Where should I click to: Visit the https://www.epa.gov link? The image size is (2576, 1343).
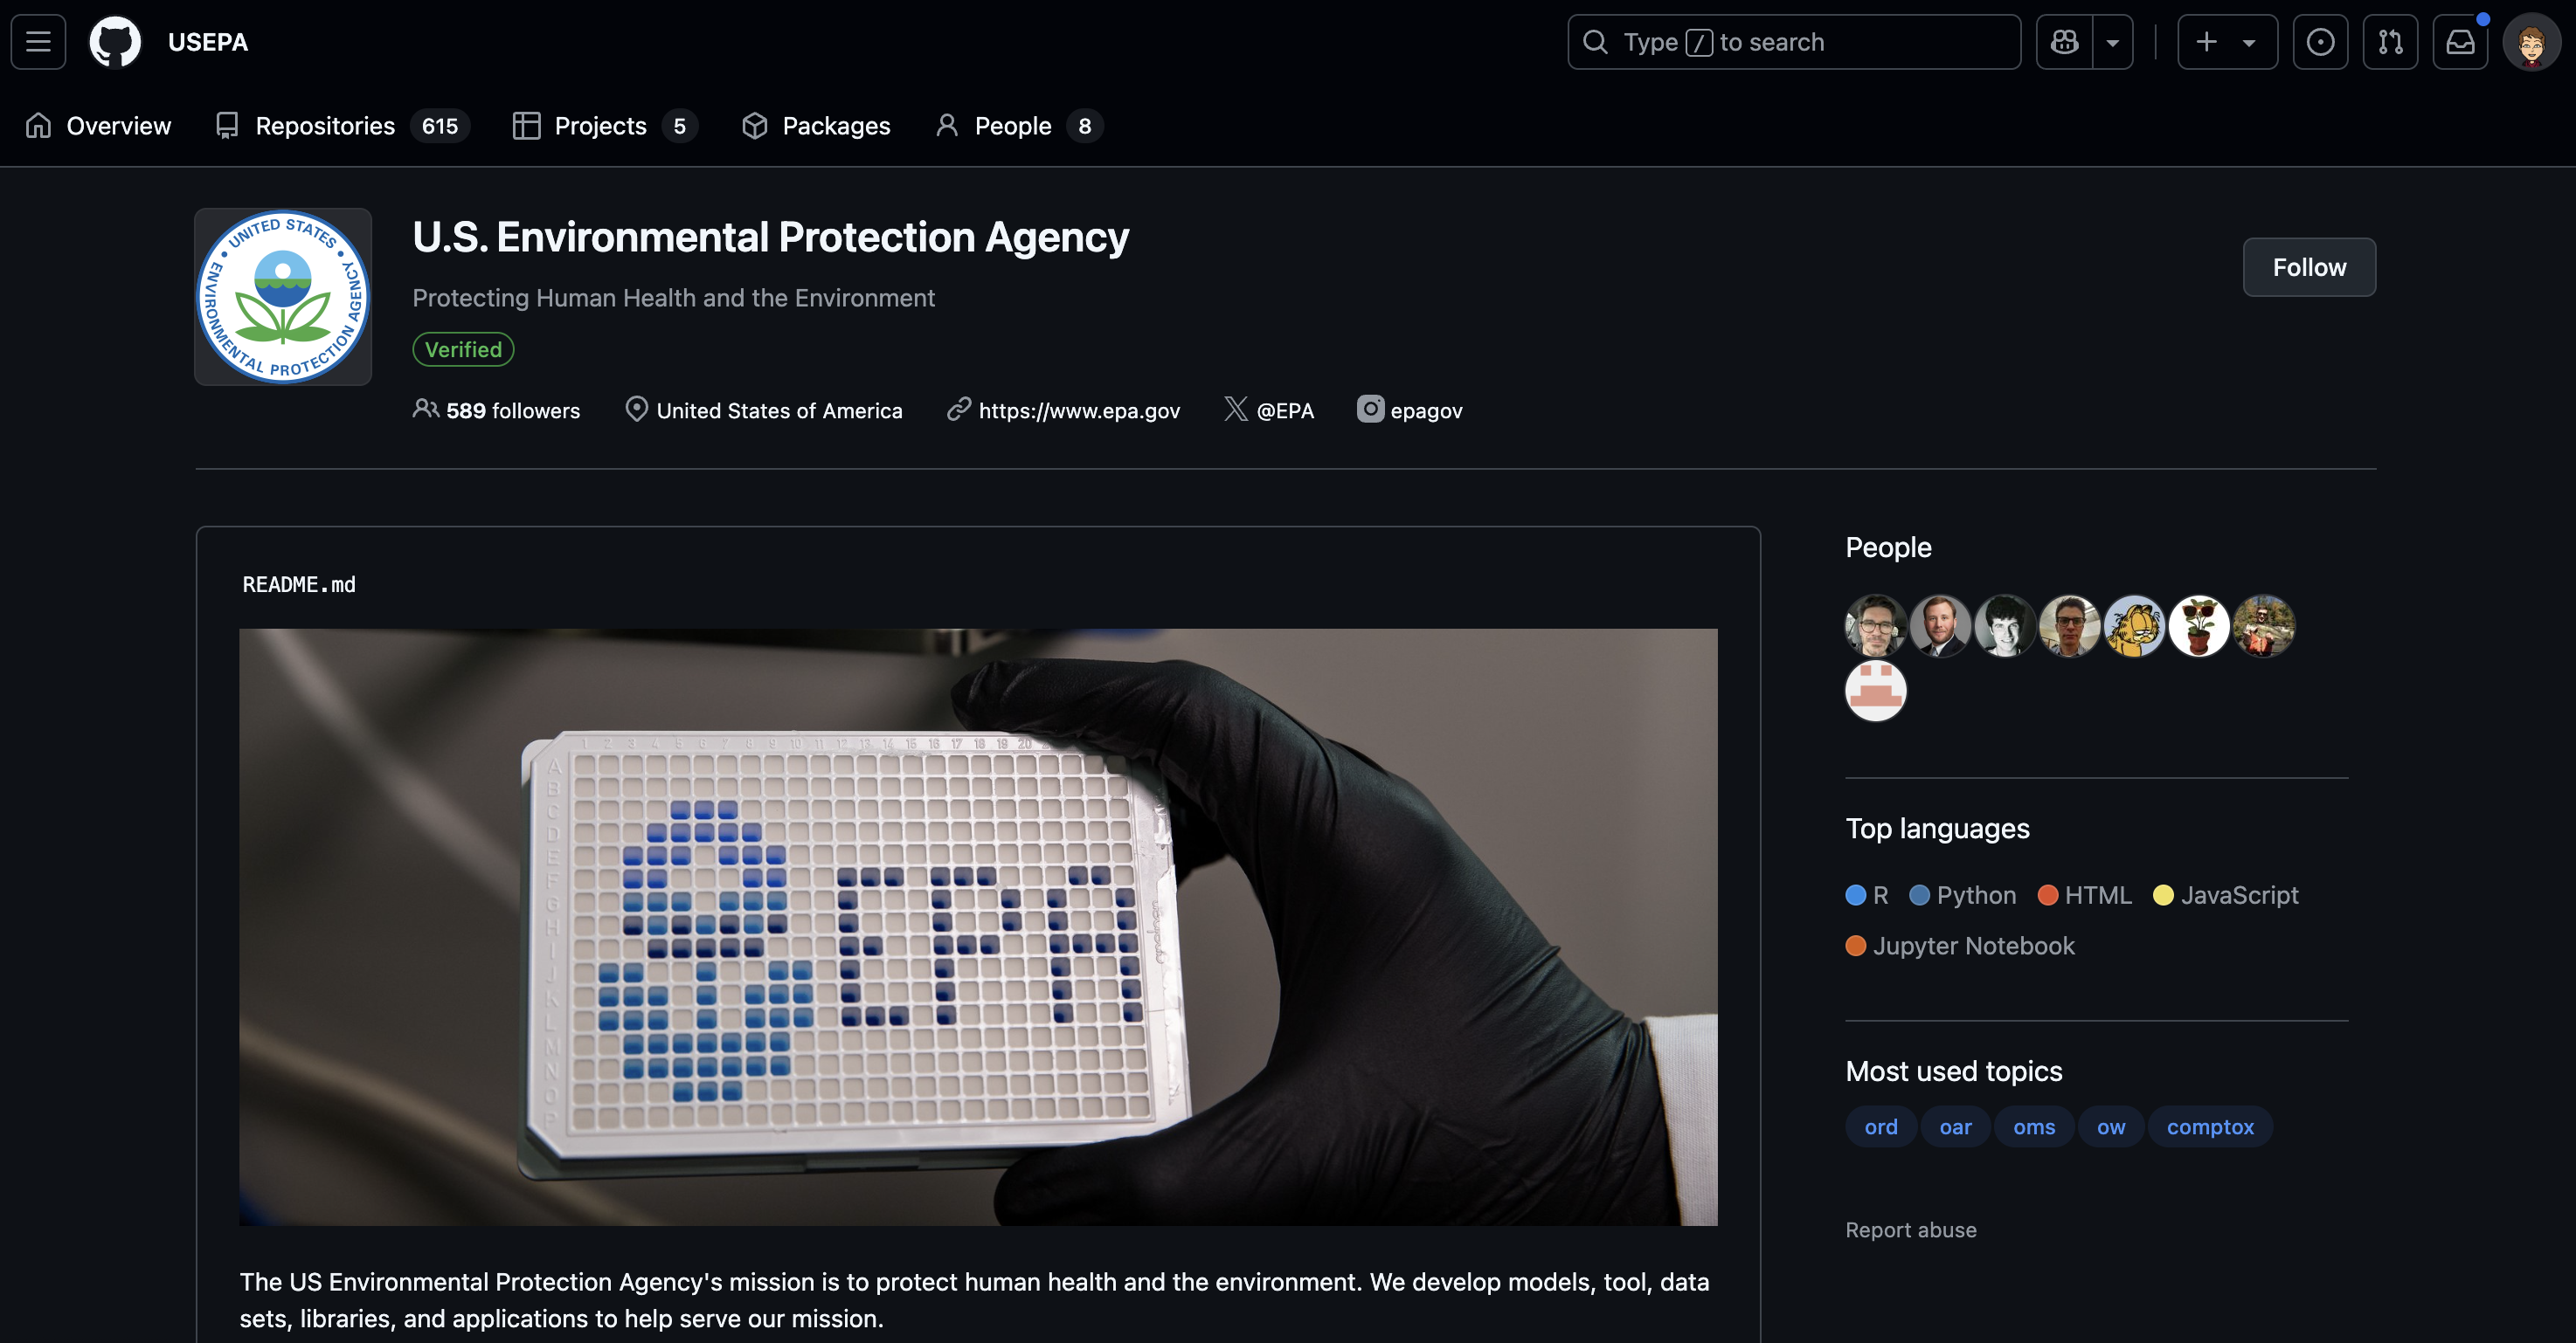coord(1079,410)
